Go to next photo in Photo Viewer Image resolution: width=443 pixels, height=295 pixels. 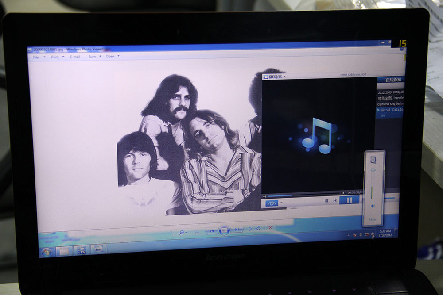click(x=237, y=230)
